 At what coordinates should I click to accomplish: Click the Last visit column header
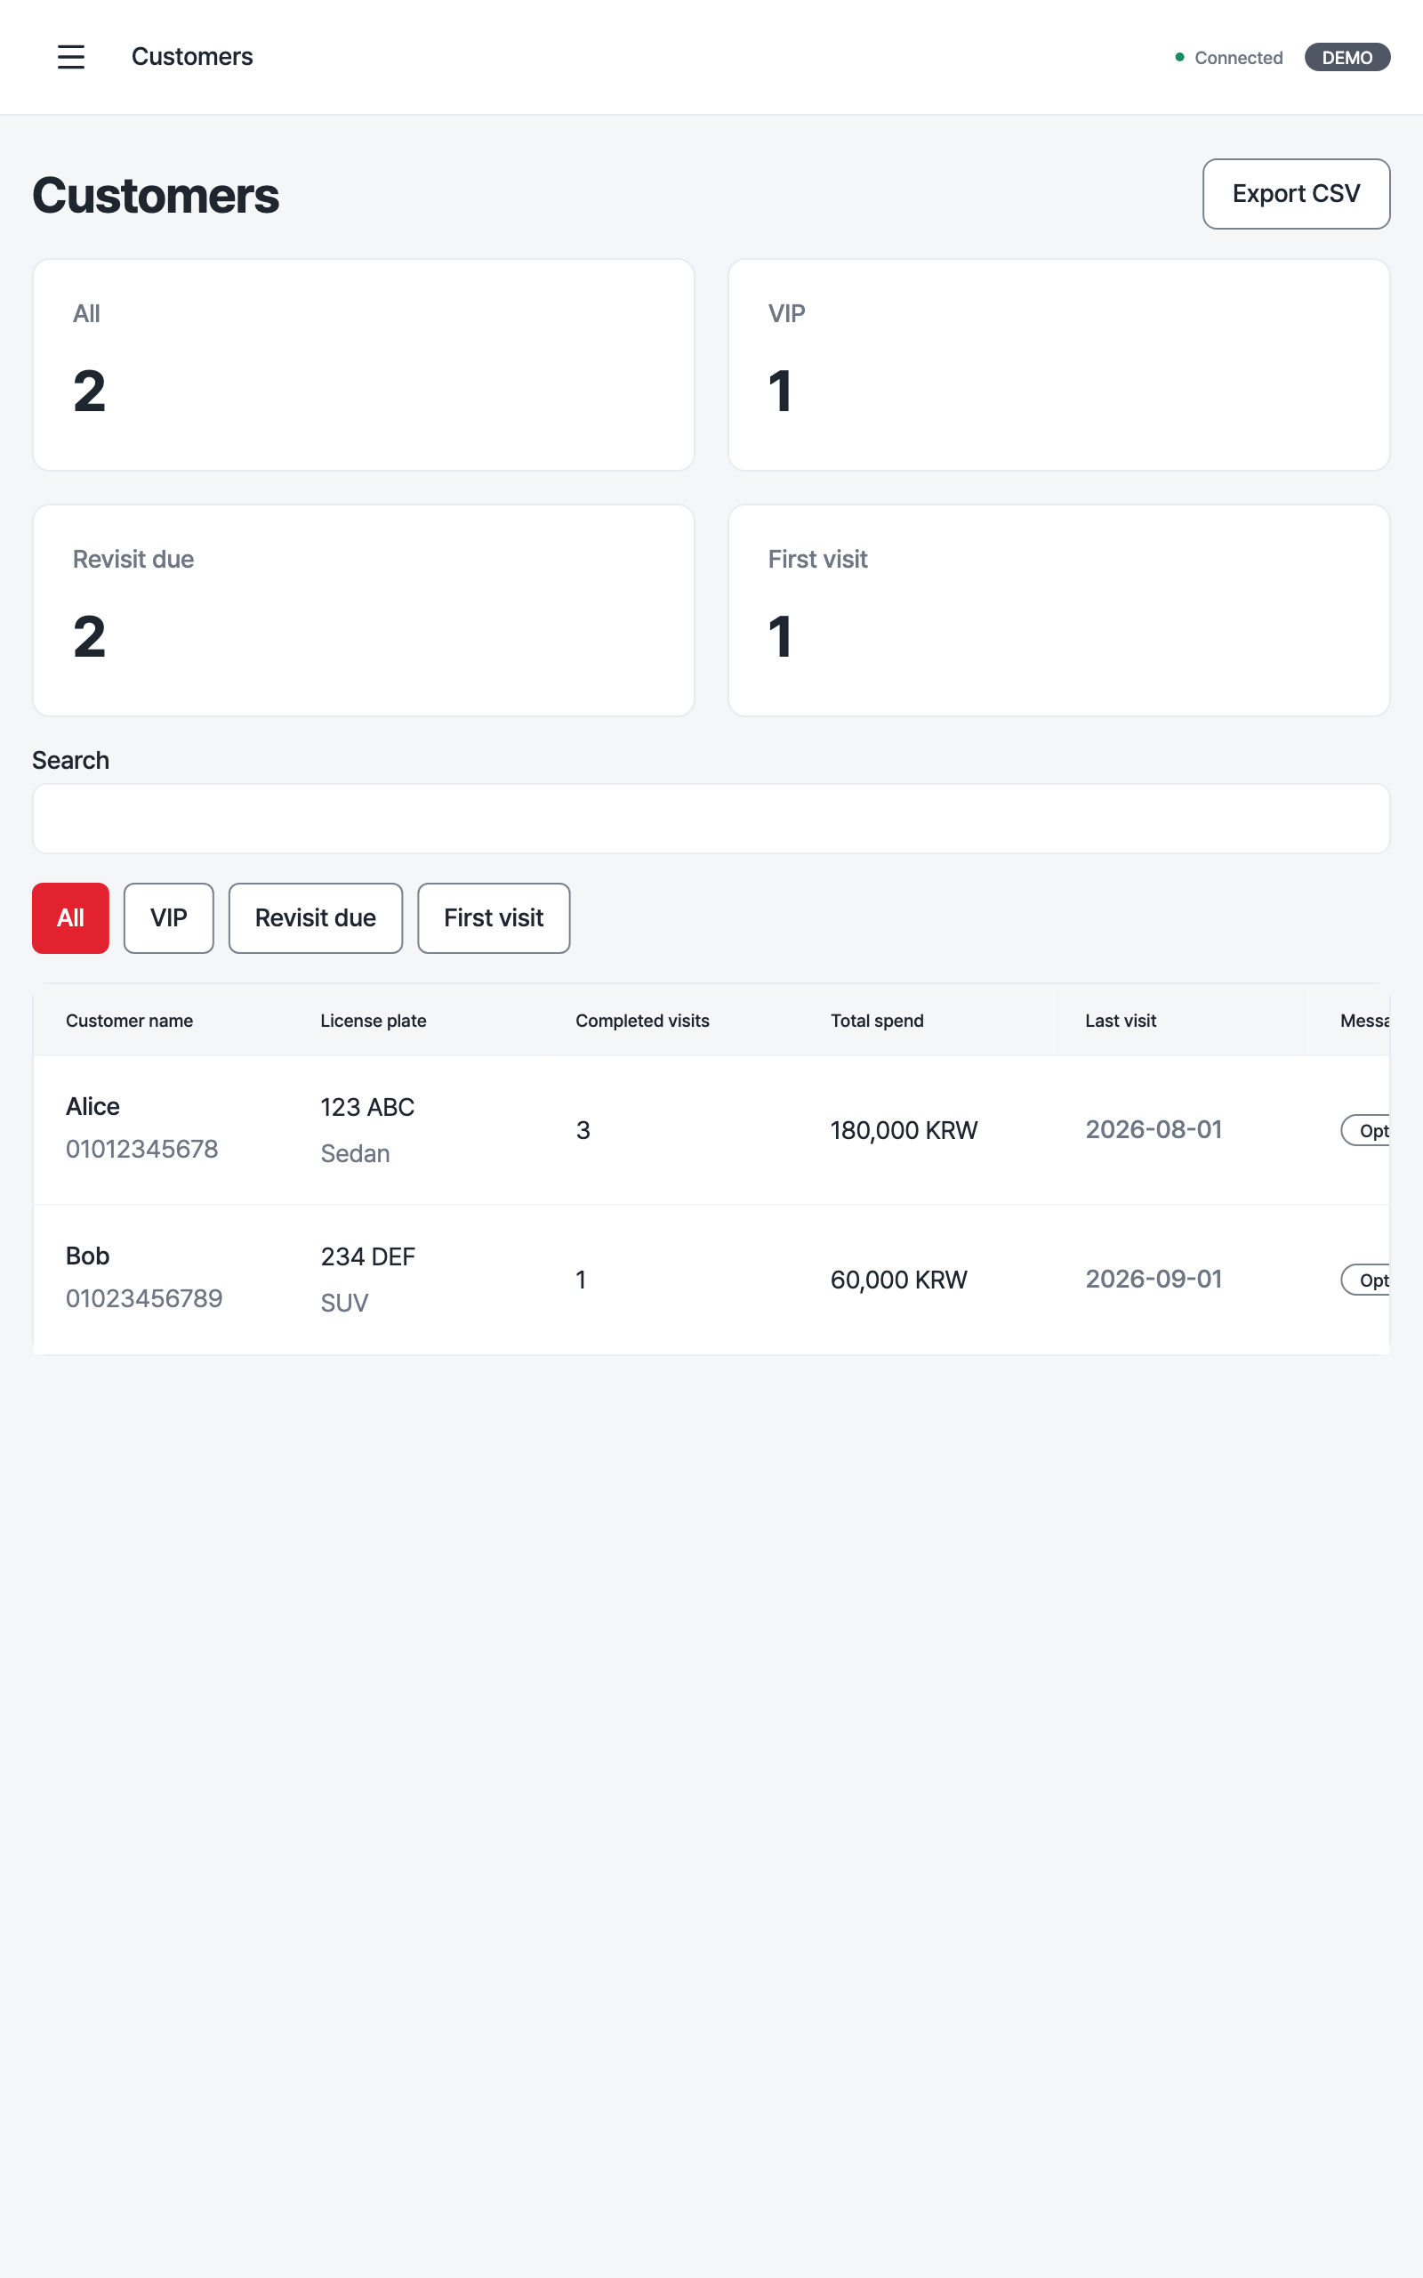[x=1120, y=1021]
